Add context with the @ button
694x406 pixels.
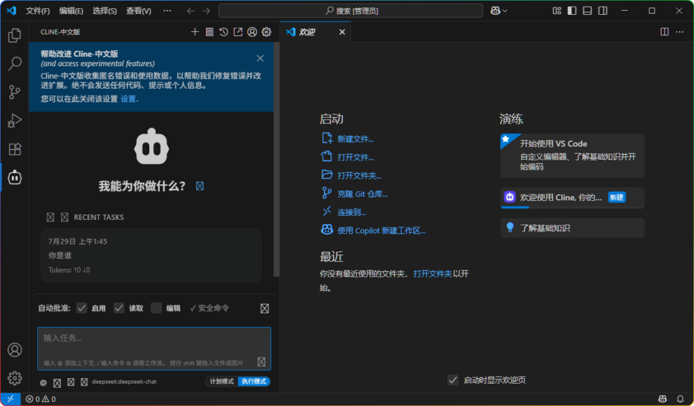43,382
